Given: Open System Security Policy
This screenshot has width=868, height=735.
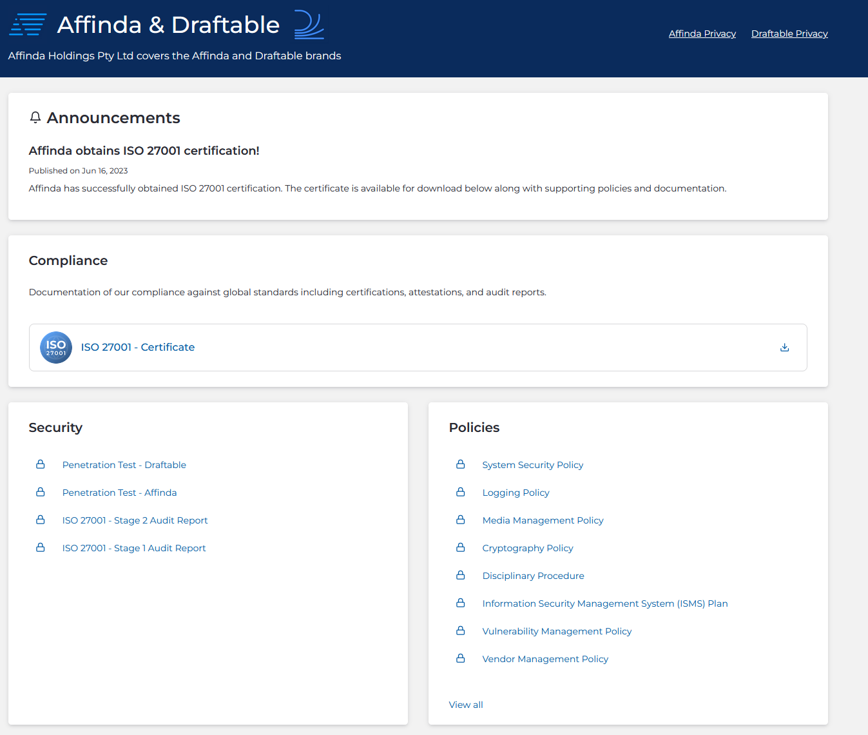Looking at the screenshot, I should [x=533, y=465].
